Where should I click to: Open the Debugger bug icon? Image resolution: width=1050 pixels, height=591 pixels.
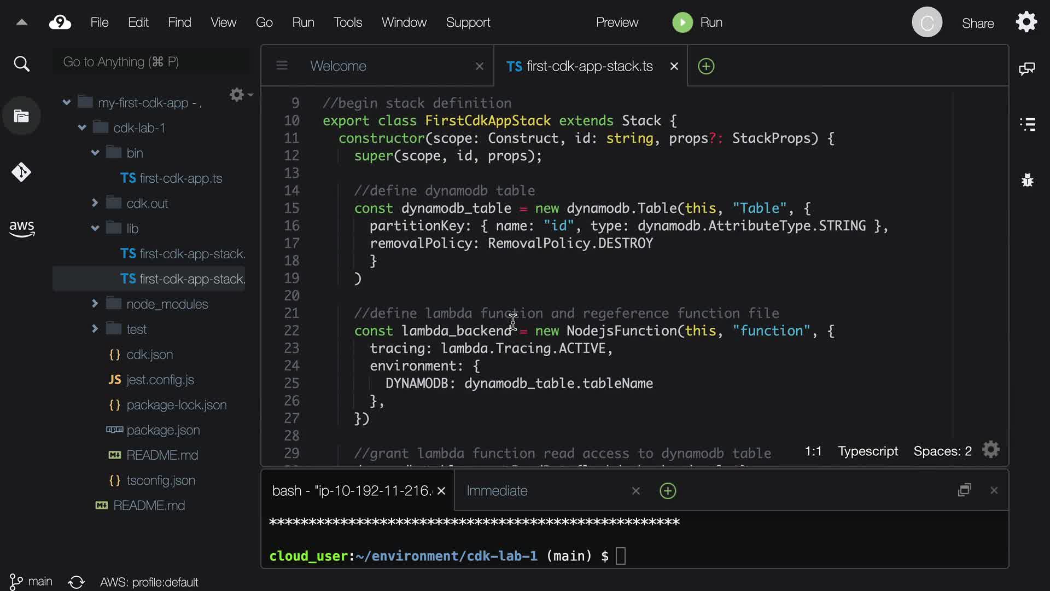pyautogui.click(x=1028, y=180)
